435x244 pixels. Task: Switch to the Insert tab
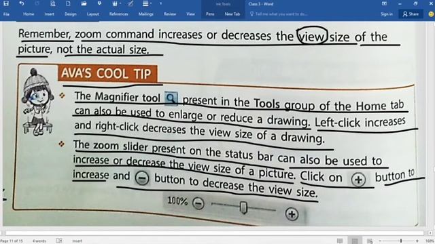tap(50, 14)
